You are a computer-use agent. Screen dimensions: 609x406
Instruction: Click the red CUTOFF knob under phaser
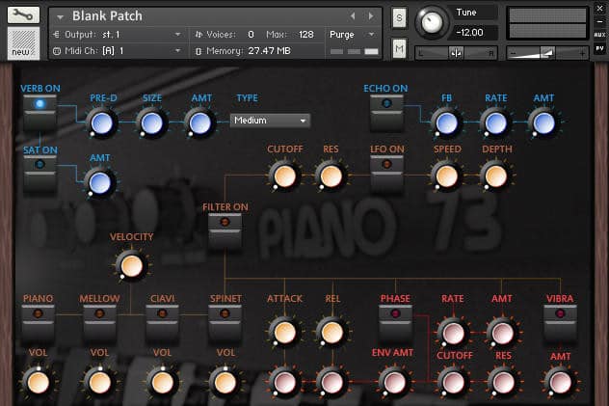point(453,382)
